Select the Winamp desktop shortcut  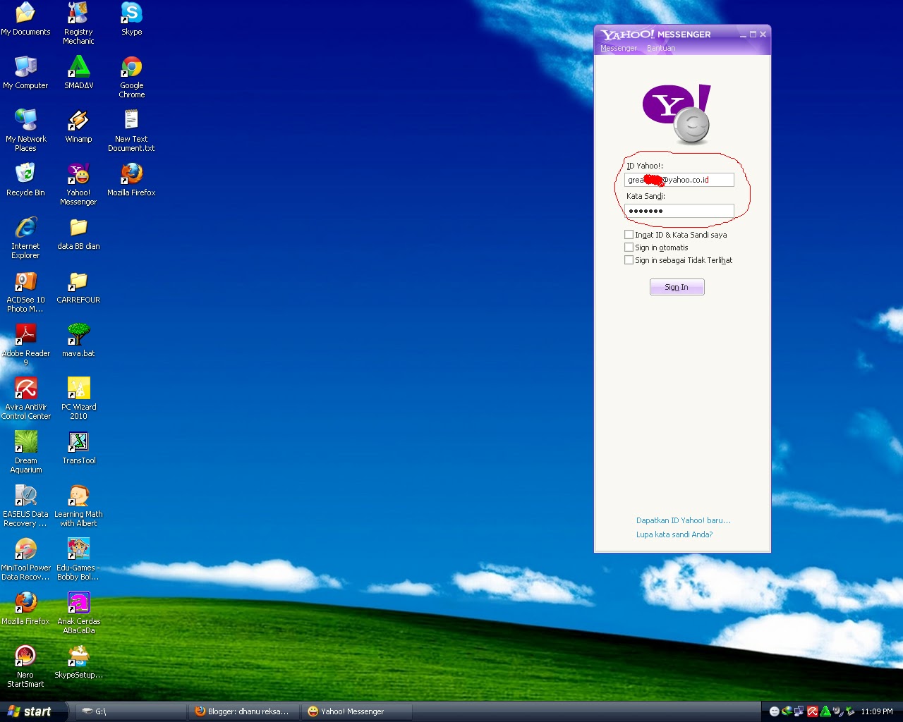coord(78,126)
